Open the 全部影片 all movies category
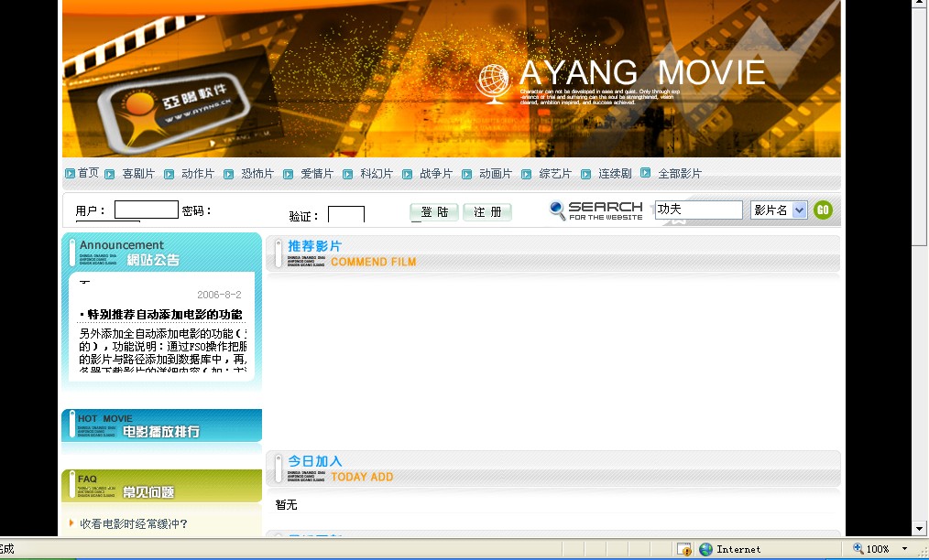The width and height of the screenshot is (929, 560). tap(680, 174)
